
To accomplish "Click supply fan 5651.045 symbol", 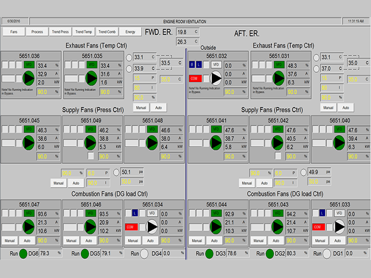I will point(29,143).
